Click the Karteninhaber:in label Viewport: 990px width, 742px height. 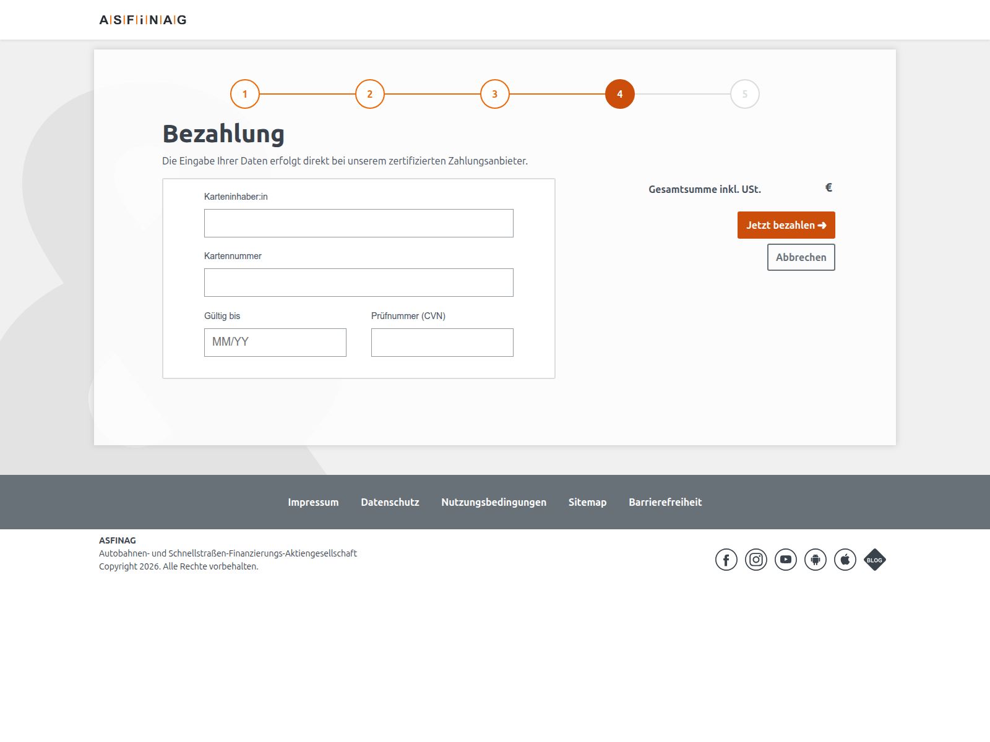click(x=236, y=197)
